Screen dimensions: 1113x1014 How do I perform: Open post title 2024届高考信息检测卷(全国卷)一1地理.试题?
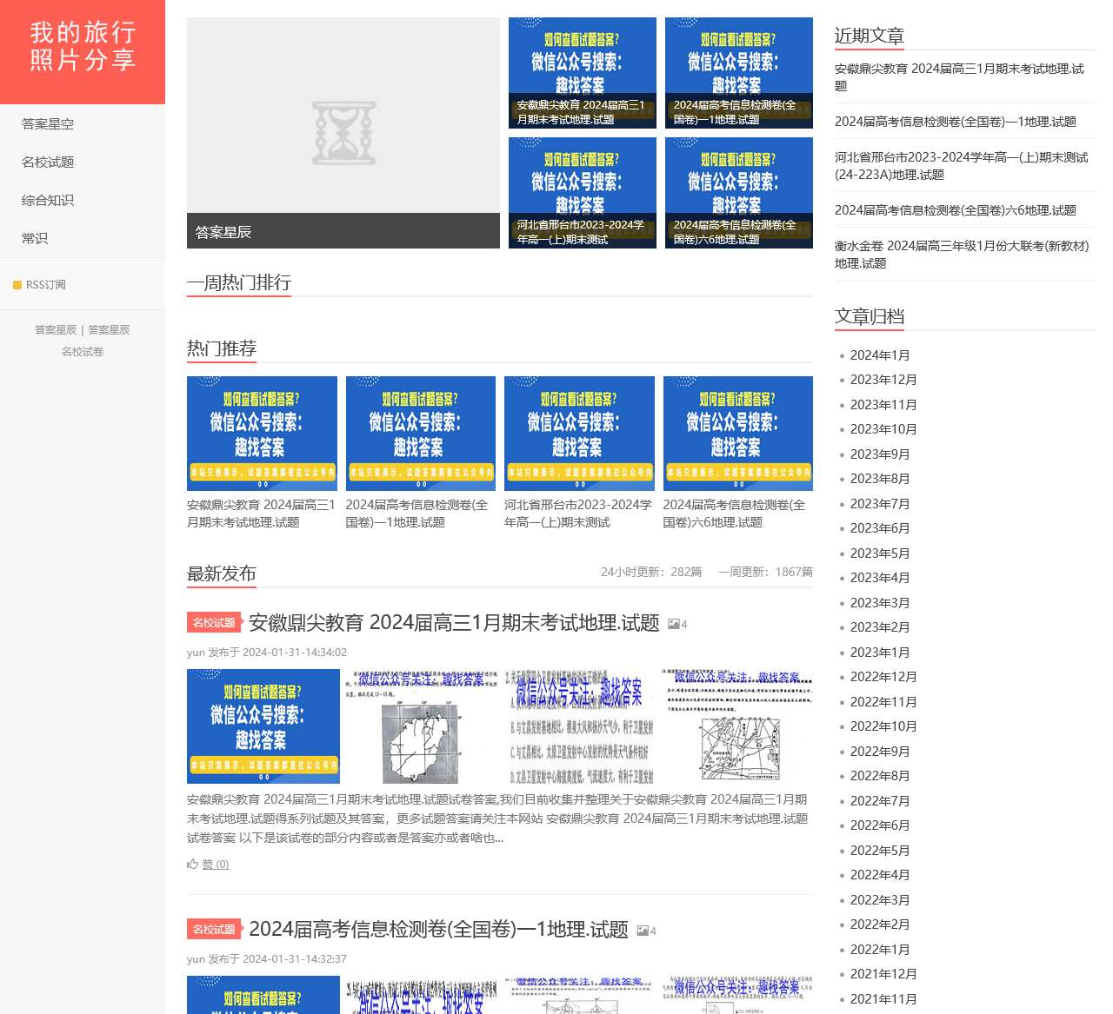point(438,930)
